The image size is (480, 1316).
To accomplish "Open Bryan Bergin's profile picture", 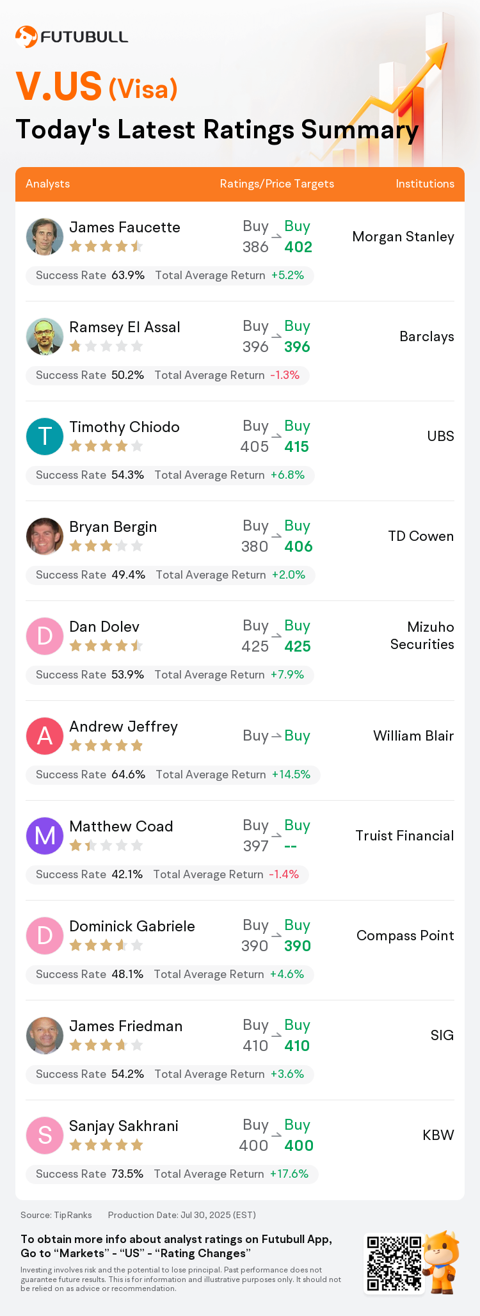I will pos(45,536).
